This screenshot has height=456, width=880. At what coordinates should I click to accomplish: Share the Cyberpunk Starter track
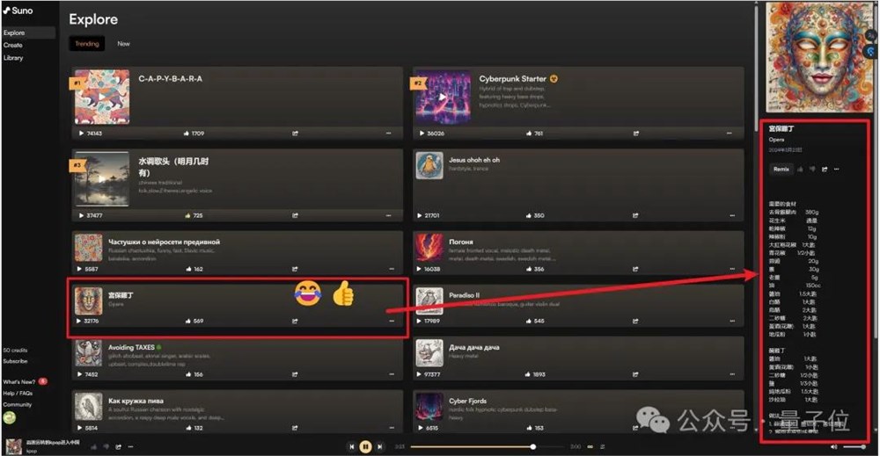pos(636,134)
